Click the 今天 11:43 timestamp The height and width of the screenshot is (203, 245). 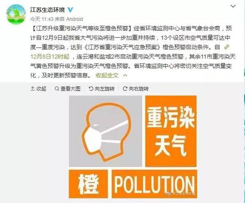(42, 19)
